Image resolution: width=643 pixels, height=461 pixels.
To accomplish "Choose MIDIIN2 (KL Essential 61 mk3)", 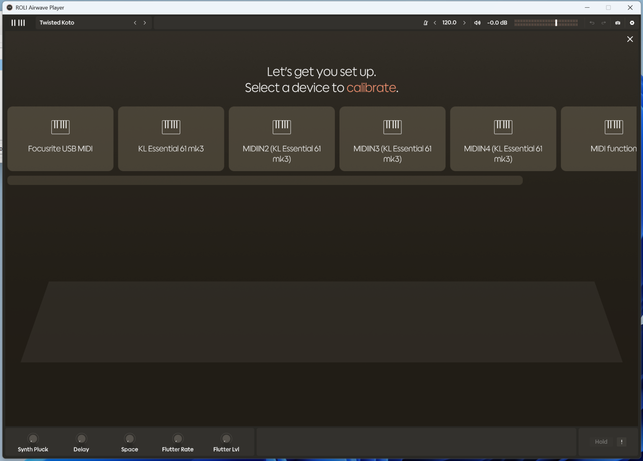I will [x=282, y=139].
